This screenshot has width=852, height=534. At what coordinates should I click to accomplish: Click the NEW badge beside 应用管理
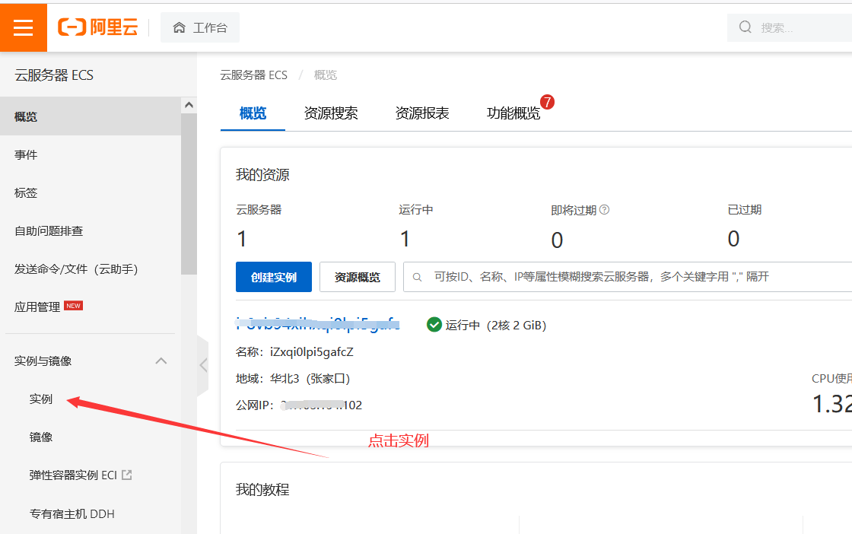pyautogui.click(x=73, y=306)
